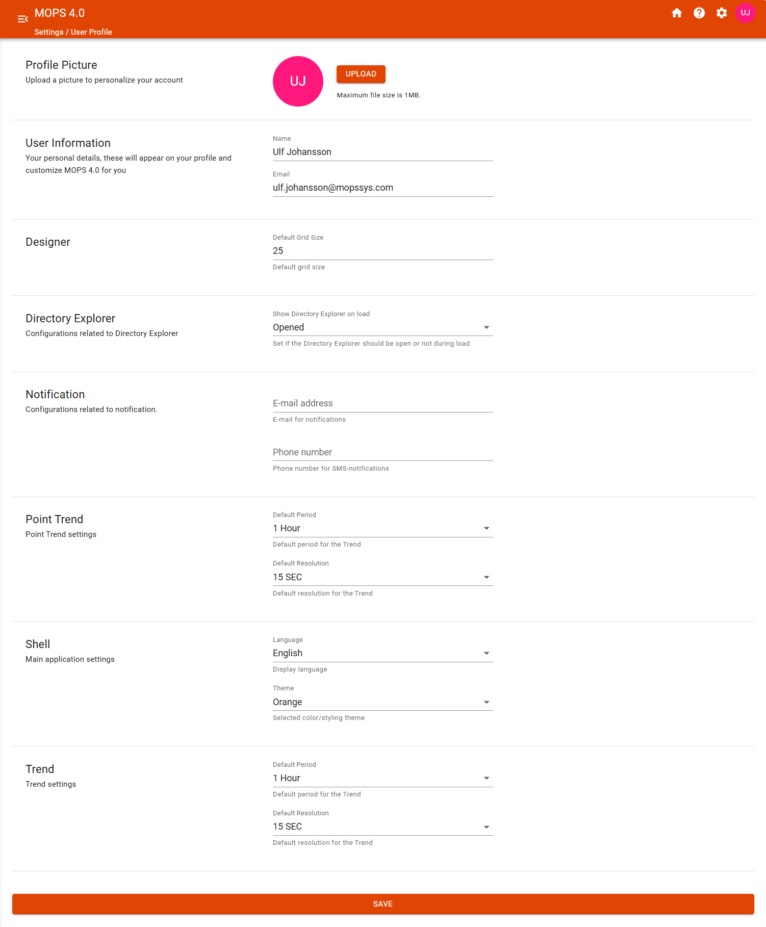Screen dimensions: 766x927
Task: Expand Point Trend Default Resolution dropdown
Action: coord(382,577)
